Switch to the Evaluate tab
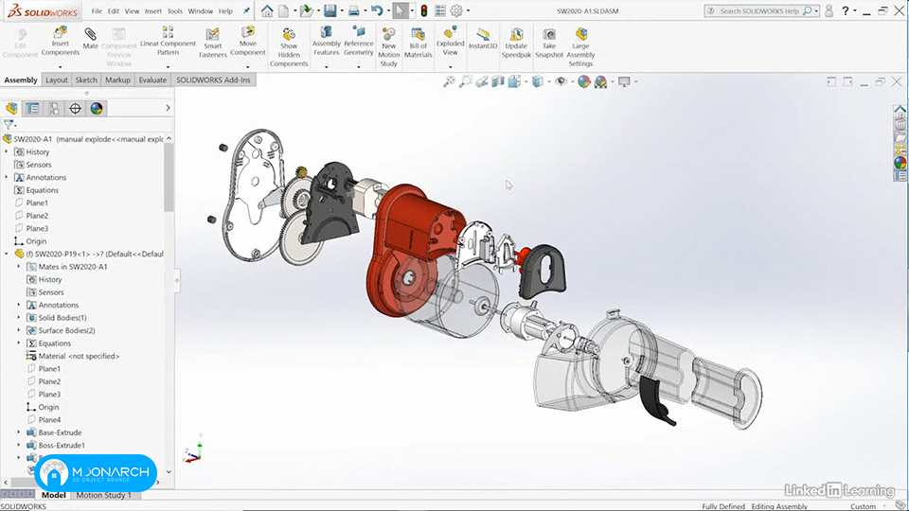 152,79
